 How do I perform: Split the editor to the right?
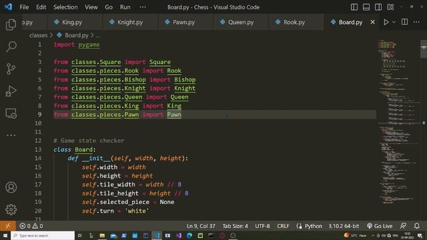click(x=405, y=22)
